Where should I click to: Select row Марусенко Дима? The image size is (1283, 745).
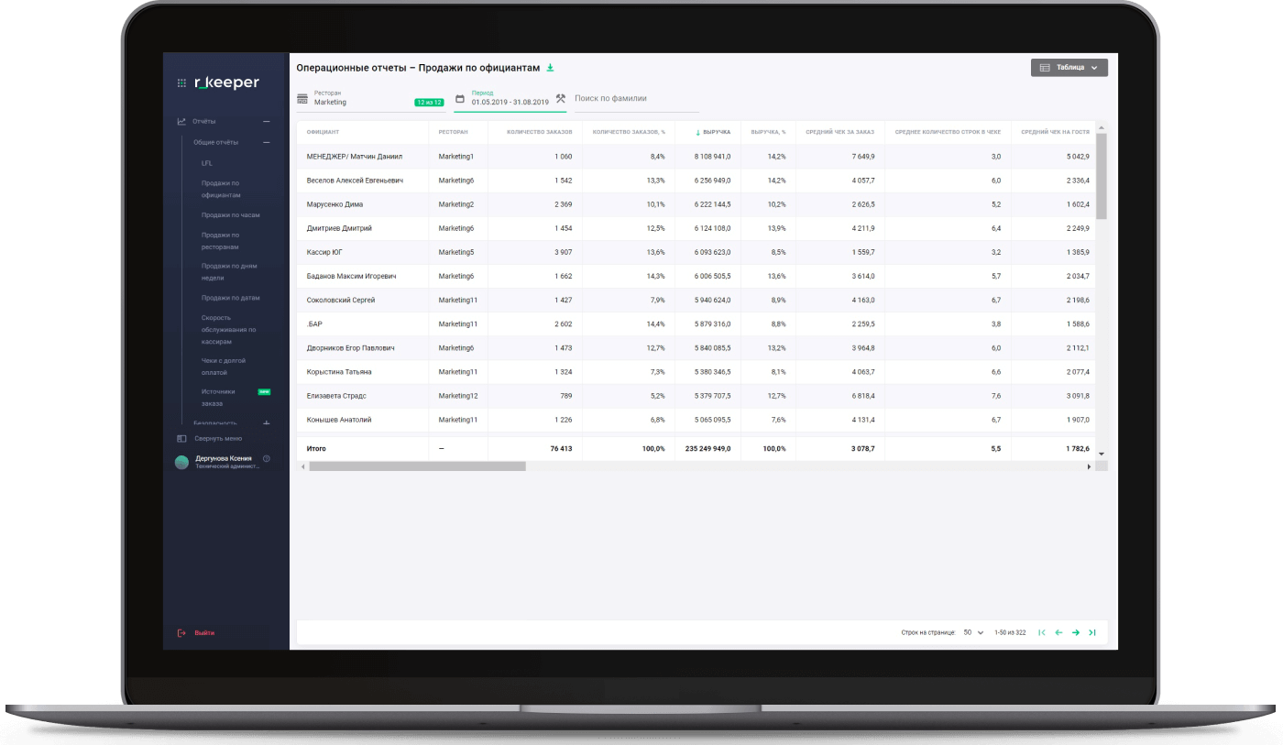point(695,204)
